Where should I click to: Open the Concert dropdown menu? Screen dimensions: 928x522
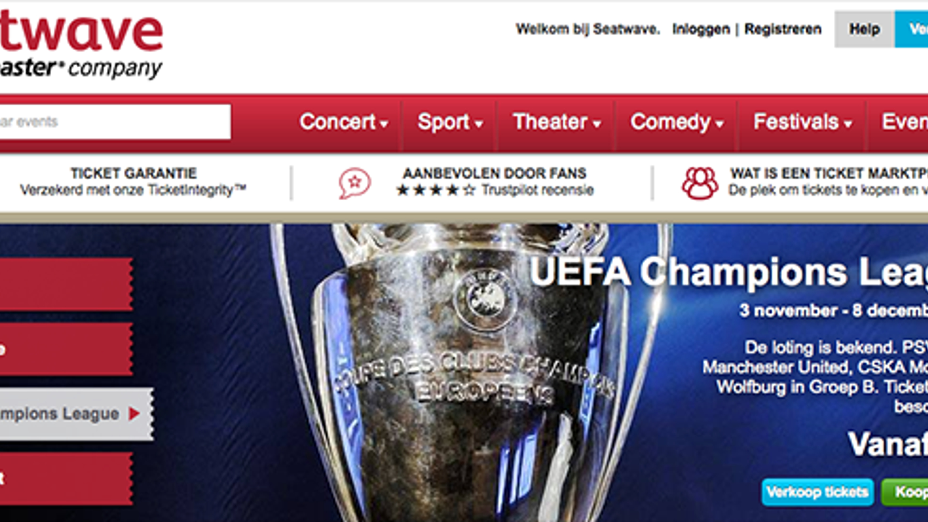click(x=344, y=122)
